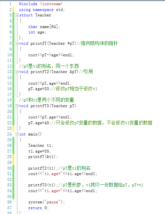Click the Teacher t1 declaration
Image resolution: width=165 pixels, height=214 pixels.
tap(41, 145)
